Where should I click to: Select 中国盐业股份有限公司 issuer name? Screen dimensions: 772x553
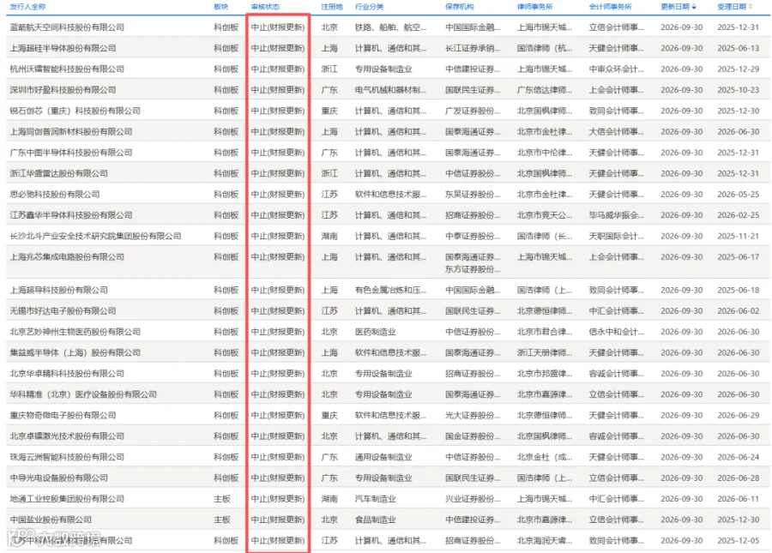pyautogui.click(x=51, y=520)
